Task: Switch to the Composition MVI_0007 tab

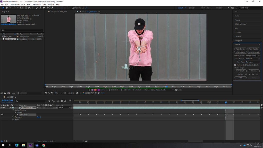Action: 59,12
